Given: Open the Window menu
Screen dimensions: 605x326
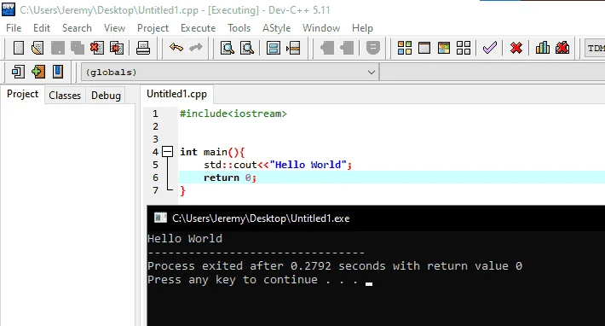Looking at the screenshot, I should (321, 28).
